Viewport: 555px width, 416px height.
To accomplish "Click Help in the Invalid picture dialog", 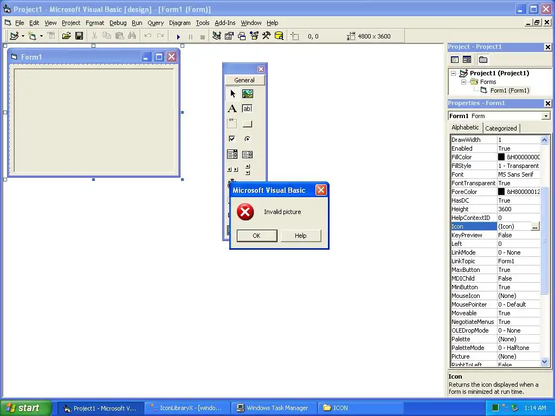I will point(300,236).
